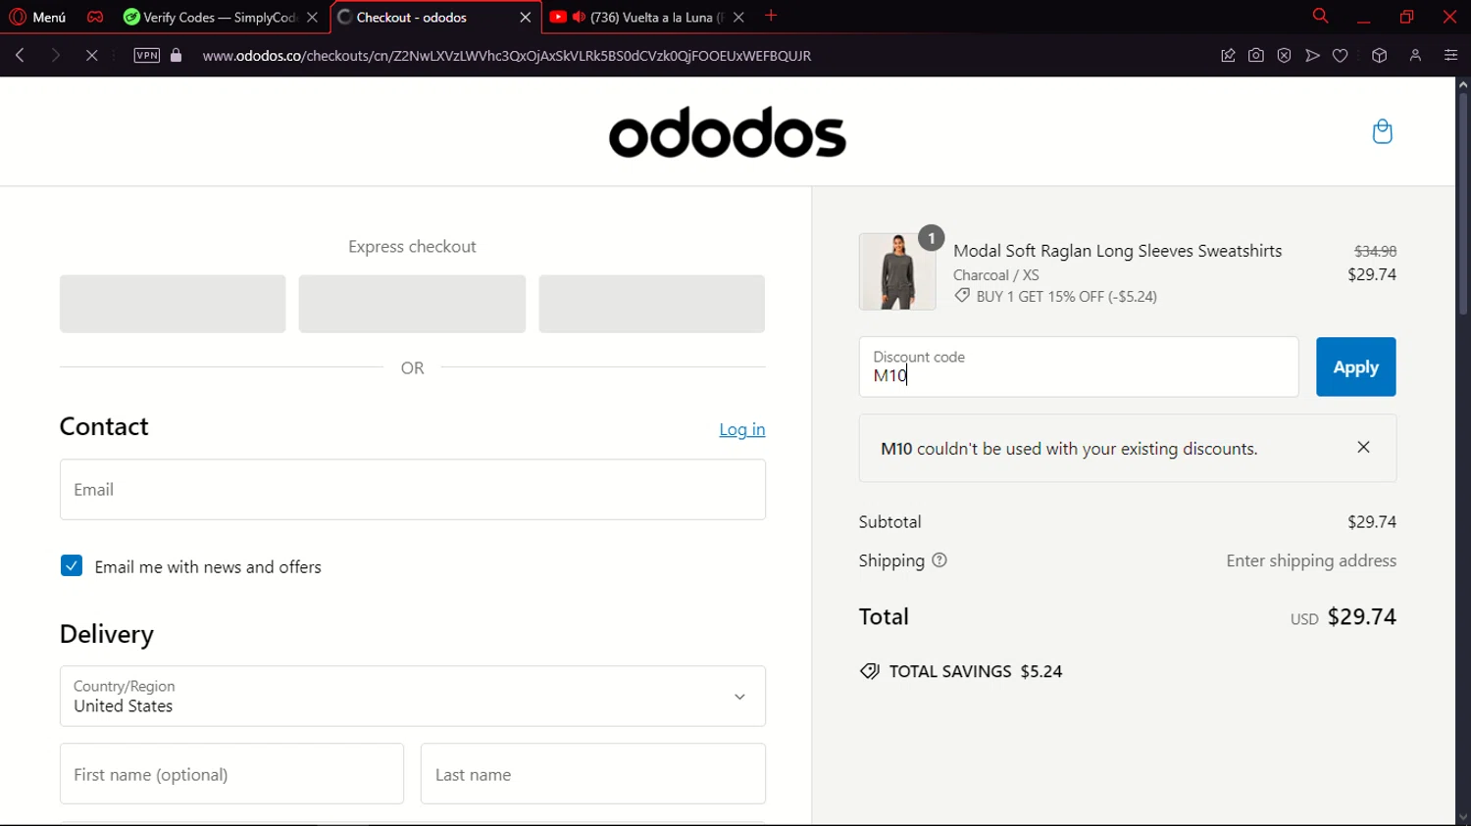
Task: Close the Verify Codes SimplyCodes tab
Action: pos(313,18)
